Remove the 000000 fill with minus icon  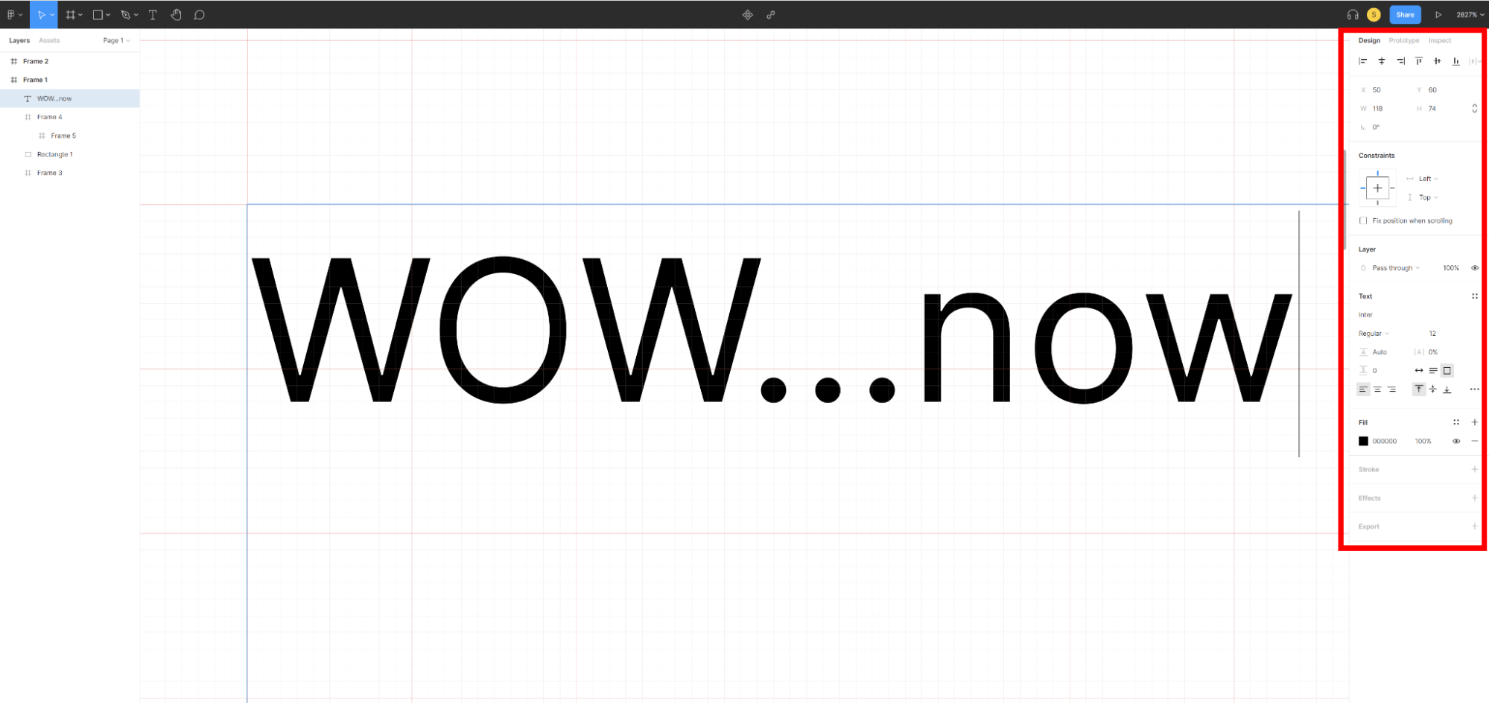(1475, 441)
